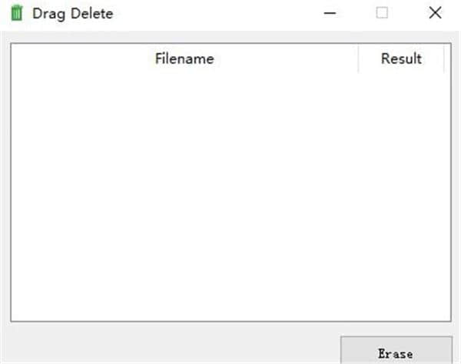Click the empty title bar space
Screen dimensions: 461x364
215,13
